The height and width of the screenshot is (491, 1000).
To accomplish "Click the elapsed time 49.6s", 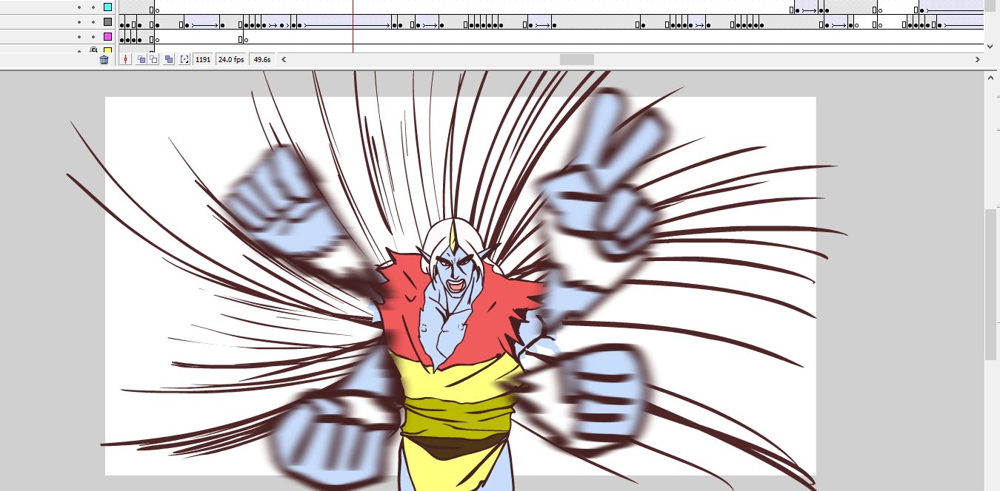I will coord(261,59).
